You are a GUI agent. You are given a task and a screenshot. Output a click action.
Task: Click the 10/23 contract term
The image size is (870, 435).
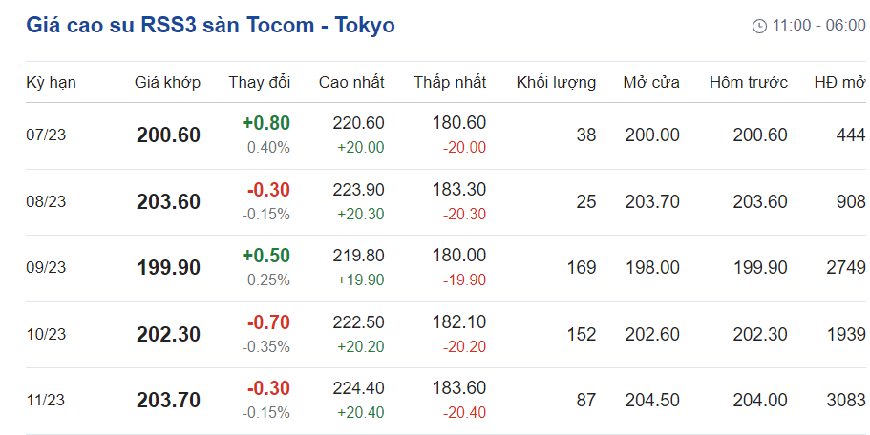(x=46, y=334)
